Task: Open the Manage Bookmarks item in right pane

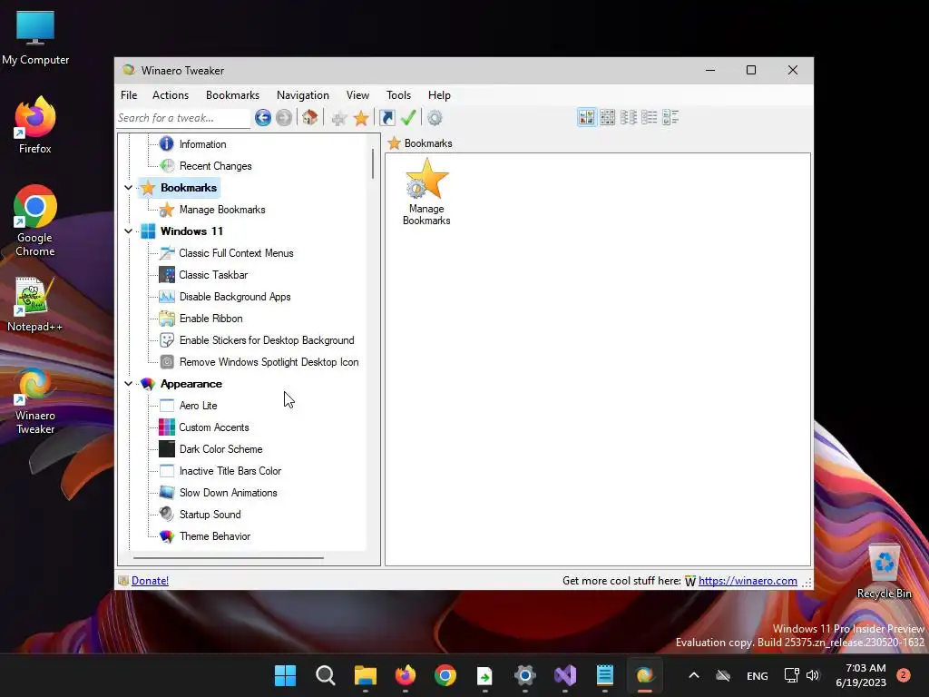Action: pyautogui.click(x=426, y=191)
